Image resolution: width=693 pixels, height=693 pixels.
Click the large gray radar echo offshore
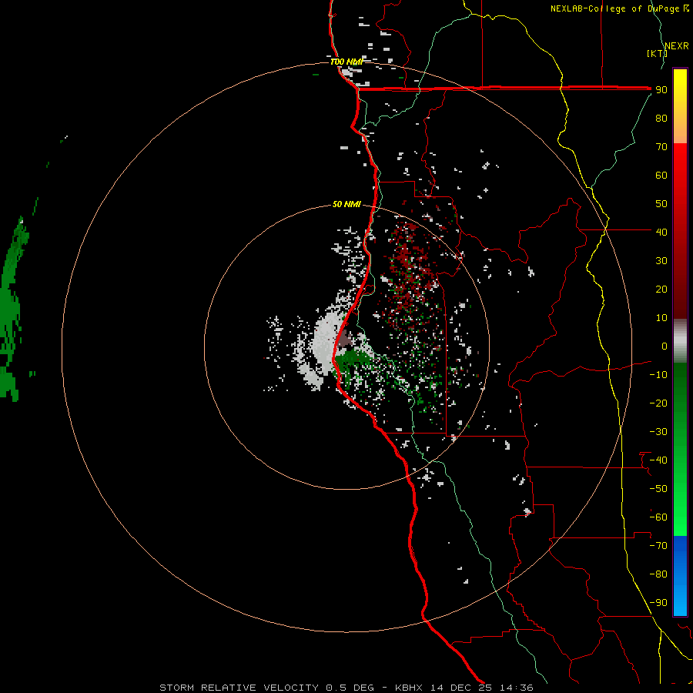coord(323,346)
